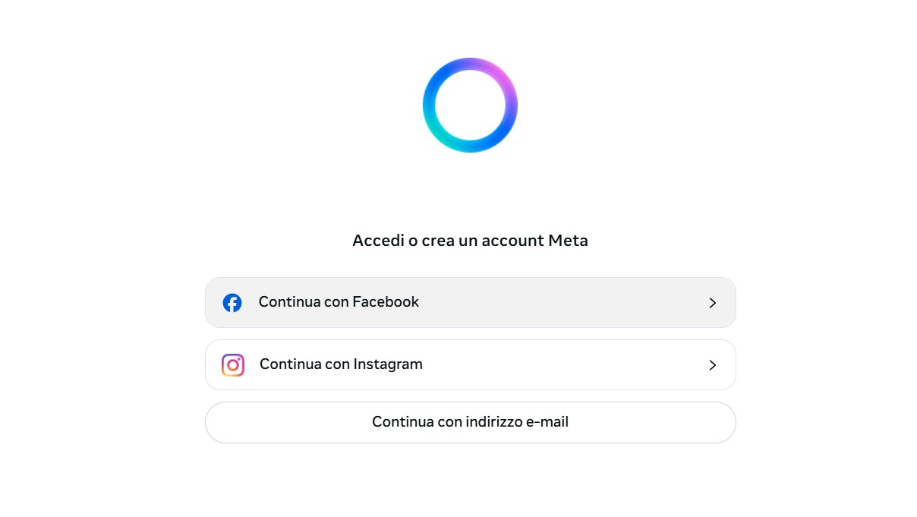
Task: Click the "Accedi o crea un account Meta" heading
Action: click(x=470, y=241)
